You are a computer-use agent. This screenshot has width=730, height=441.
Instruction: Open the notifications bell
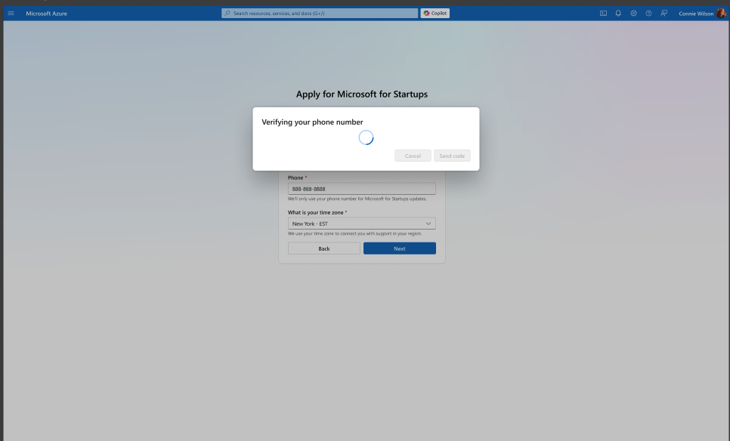618,13
